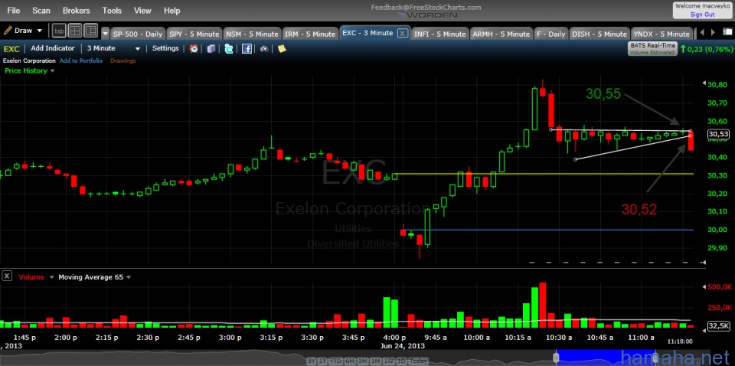Click the camera snapshot icon
Image resolution: width=735 pixels, height=366 pixels.
(264, 49)
